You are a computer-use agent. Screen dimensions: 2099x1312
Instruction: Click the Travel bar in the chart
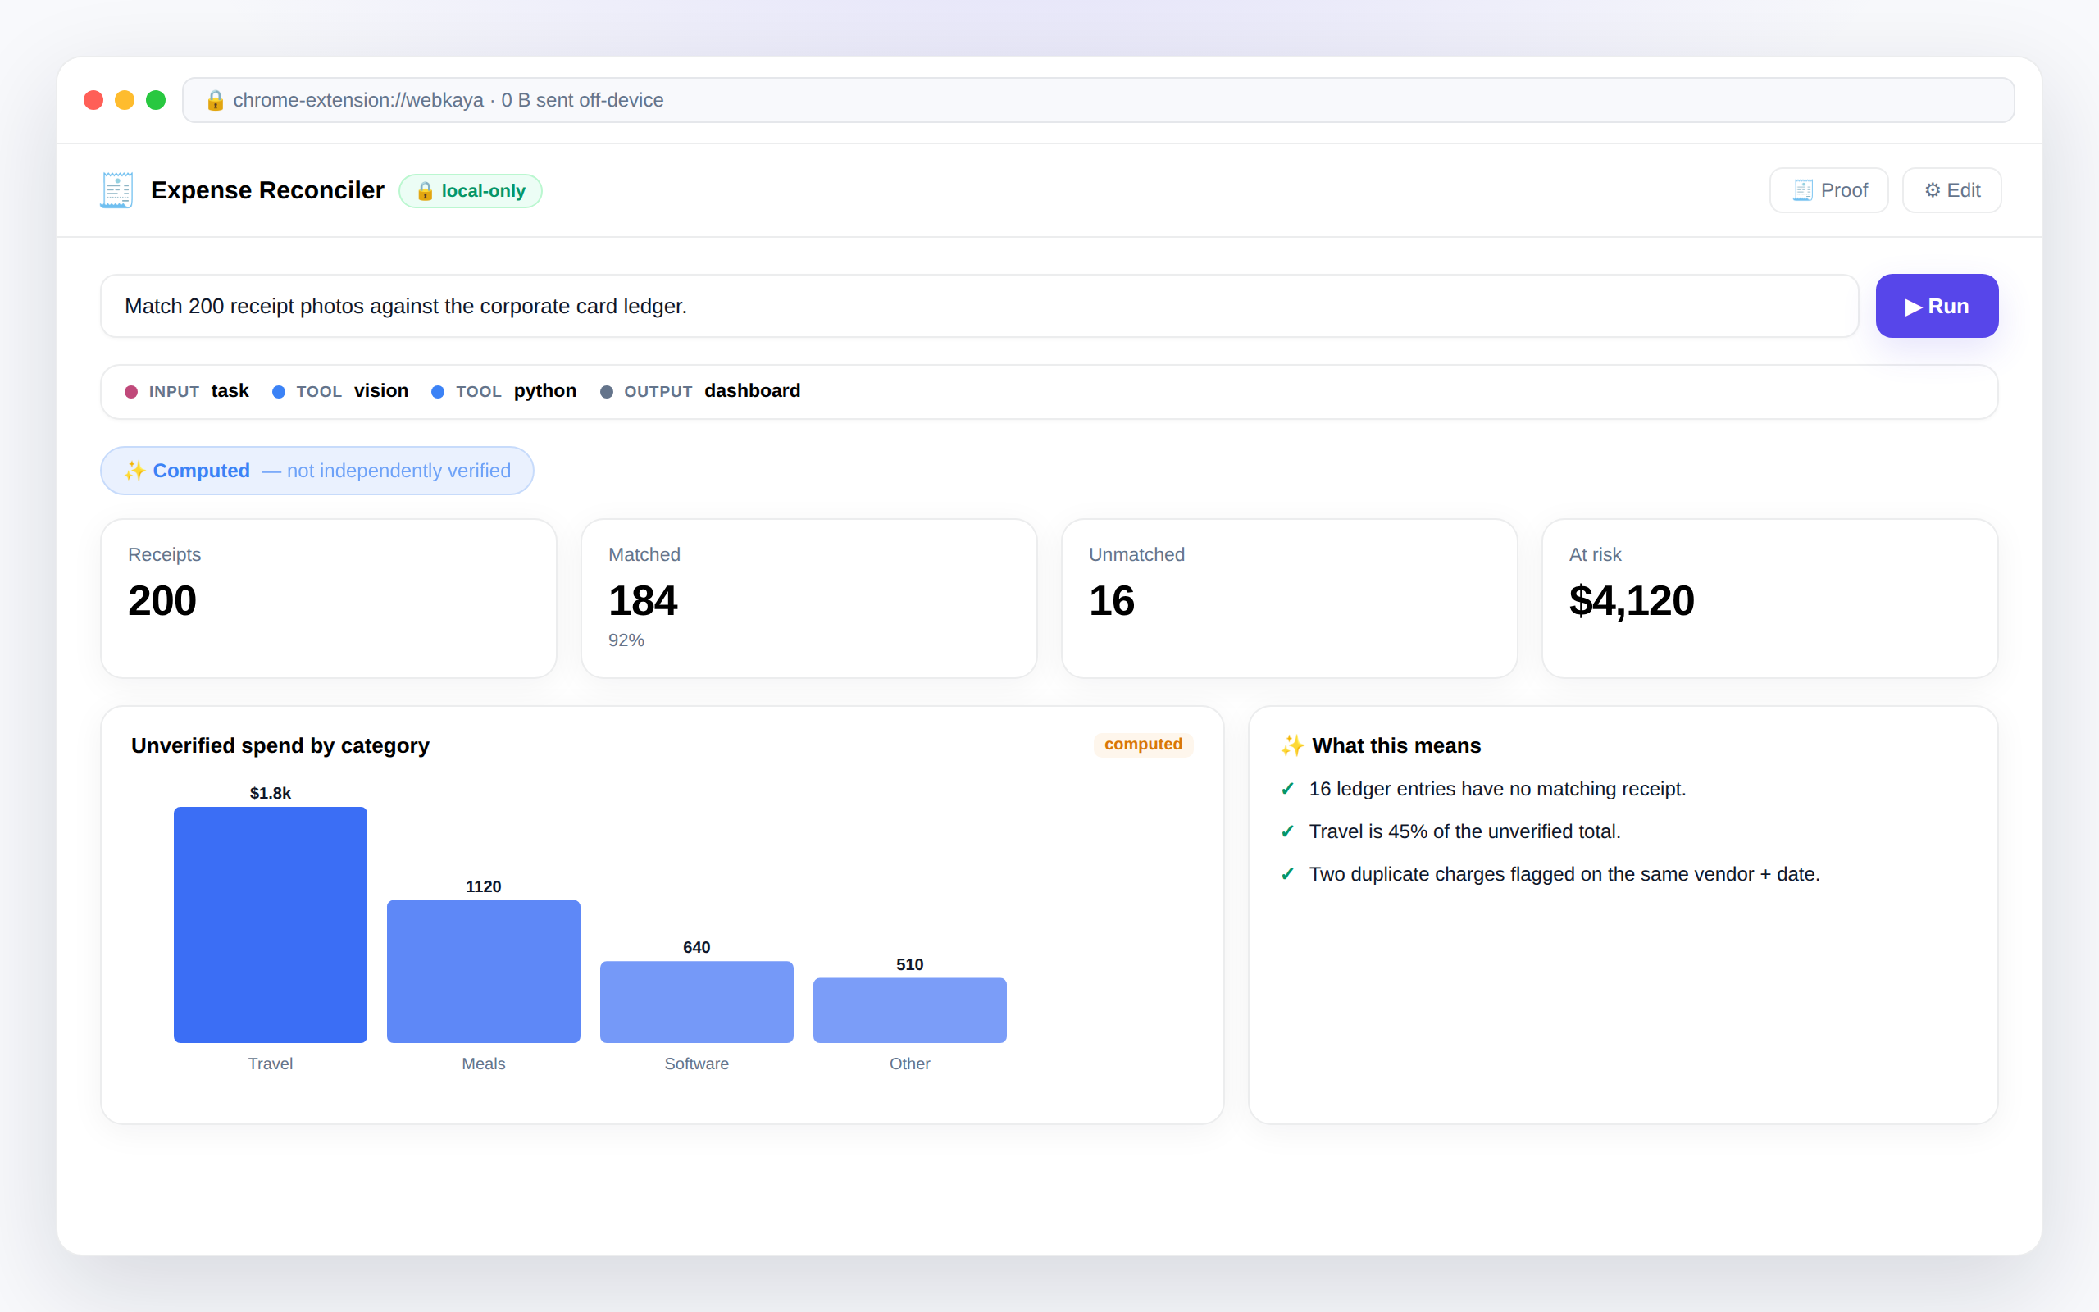click(271, 925)
